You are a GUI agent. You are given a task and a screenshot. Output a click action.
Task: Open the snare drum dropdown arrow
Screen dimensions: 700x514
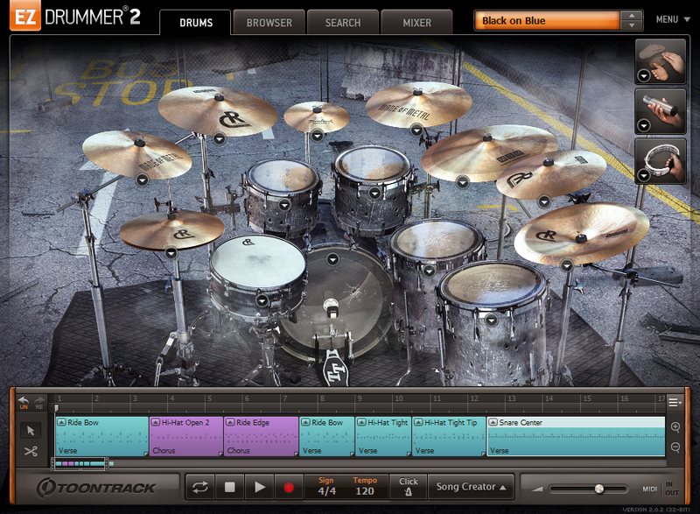pos(262,300)
